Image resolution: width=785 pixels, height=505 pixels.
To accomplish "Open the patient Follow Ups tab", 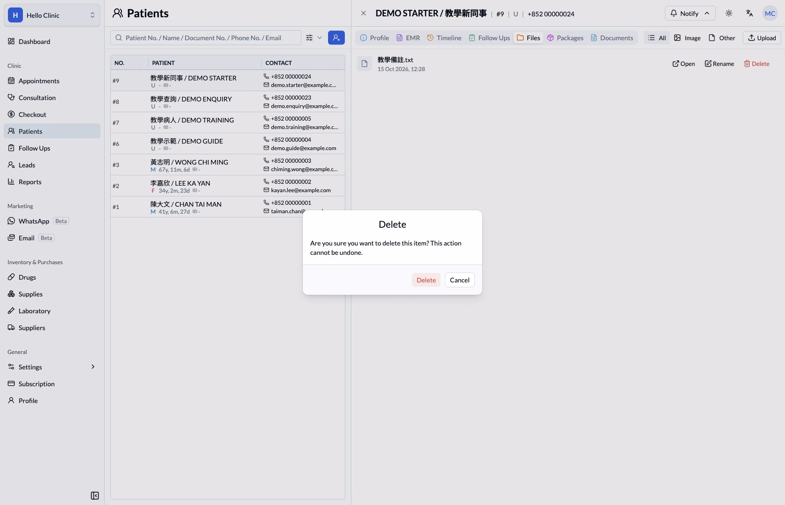I will click(489, 38).
